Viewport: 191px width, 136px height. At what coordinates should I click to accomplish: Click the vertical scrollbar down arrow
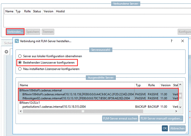[x=180, y=107]
